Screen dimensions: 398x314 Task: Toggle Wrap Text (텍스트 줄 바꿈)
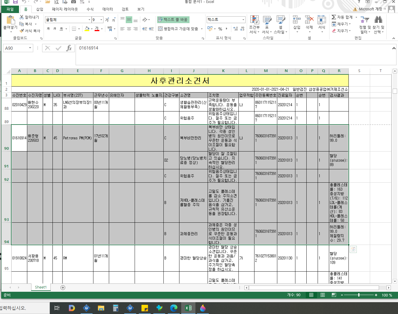[x=173, y=20]
